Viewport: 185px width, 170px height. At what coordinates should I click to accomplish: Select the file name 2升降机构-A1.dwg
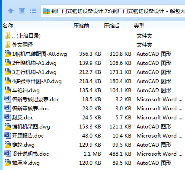pyautogui.click(x=34, y=63)
